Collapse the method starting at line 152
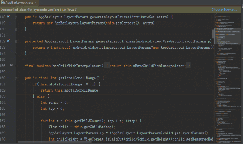This screenshot has height=144, width=243. [x=16, y=41]
